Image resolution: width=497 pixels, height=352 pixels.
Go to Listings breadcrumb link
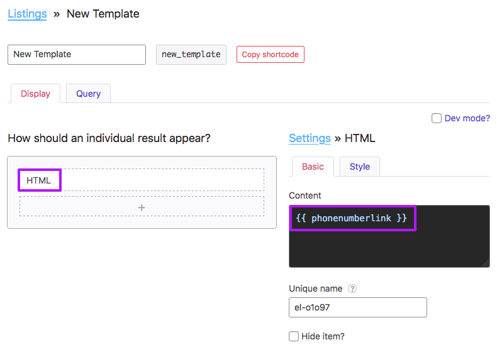pos(27,14)
